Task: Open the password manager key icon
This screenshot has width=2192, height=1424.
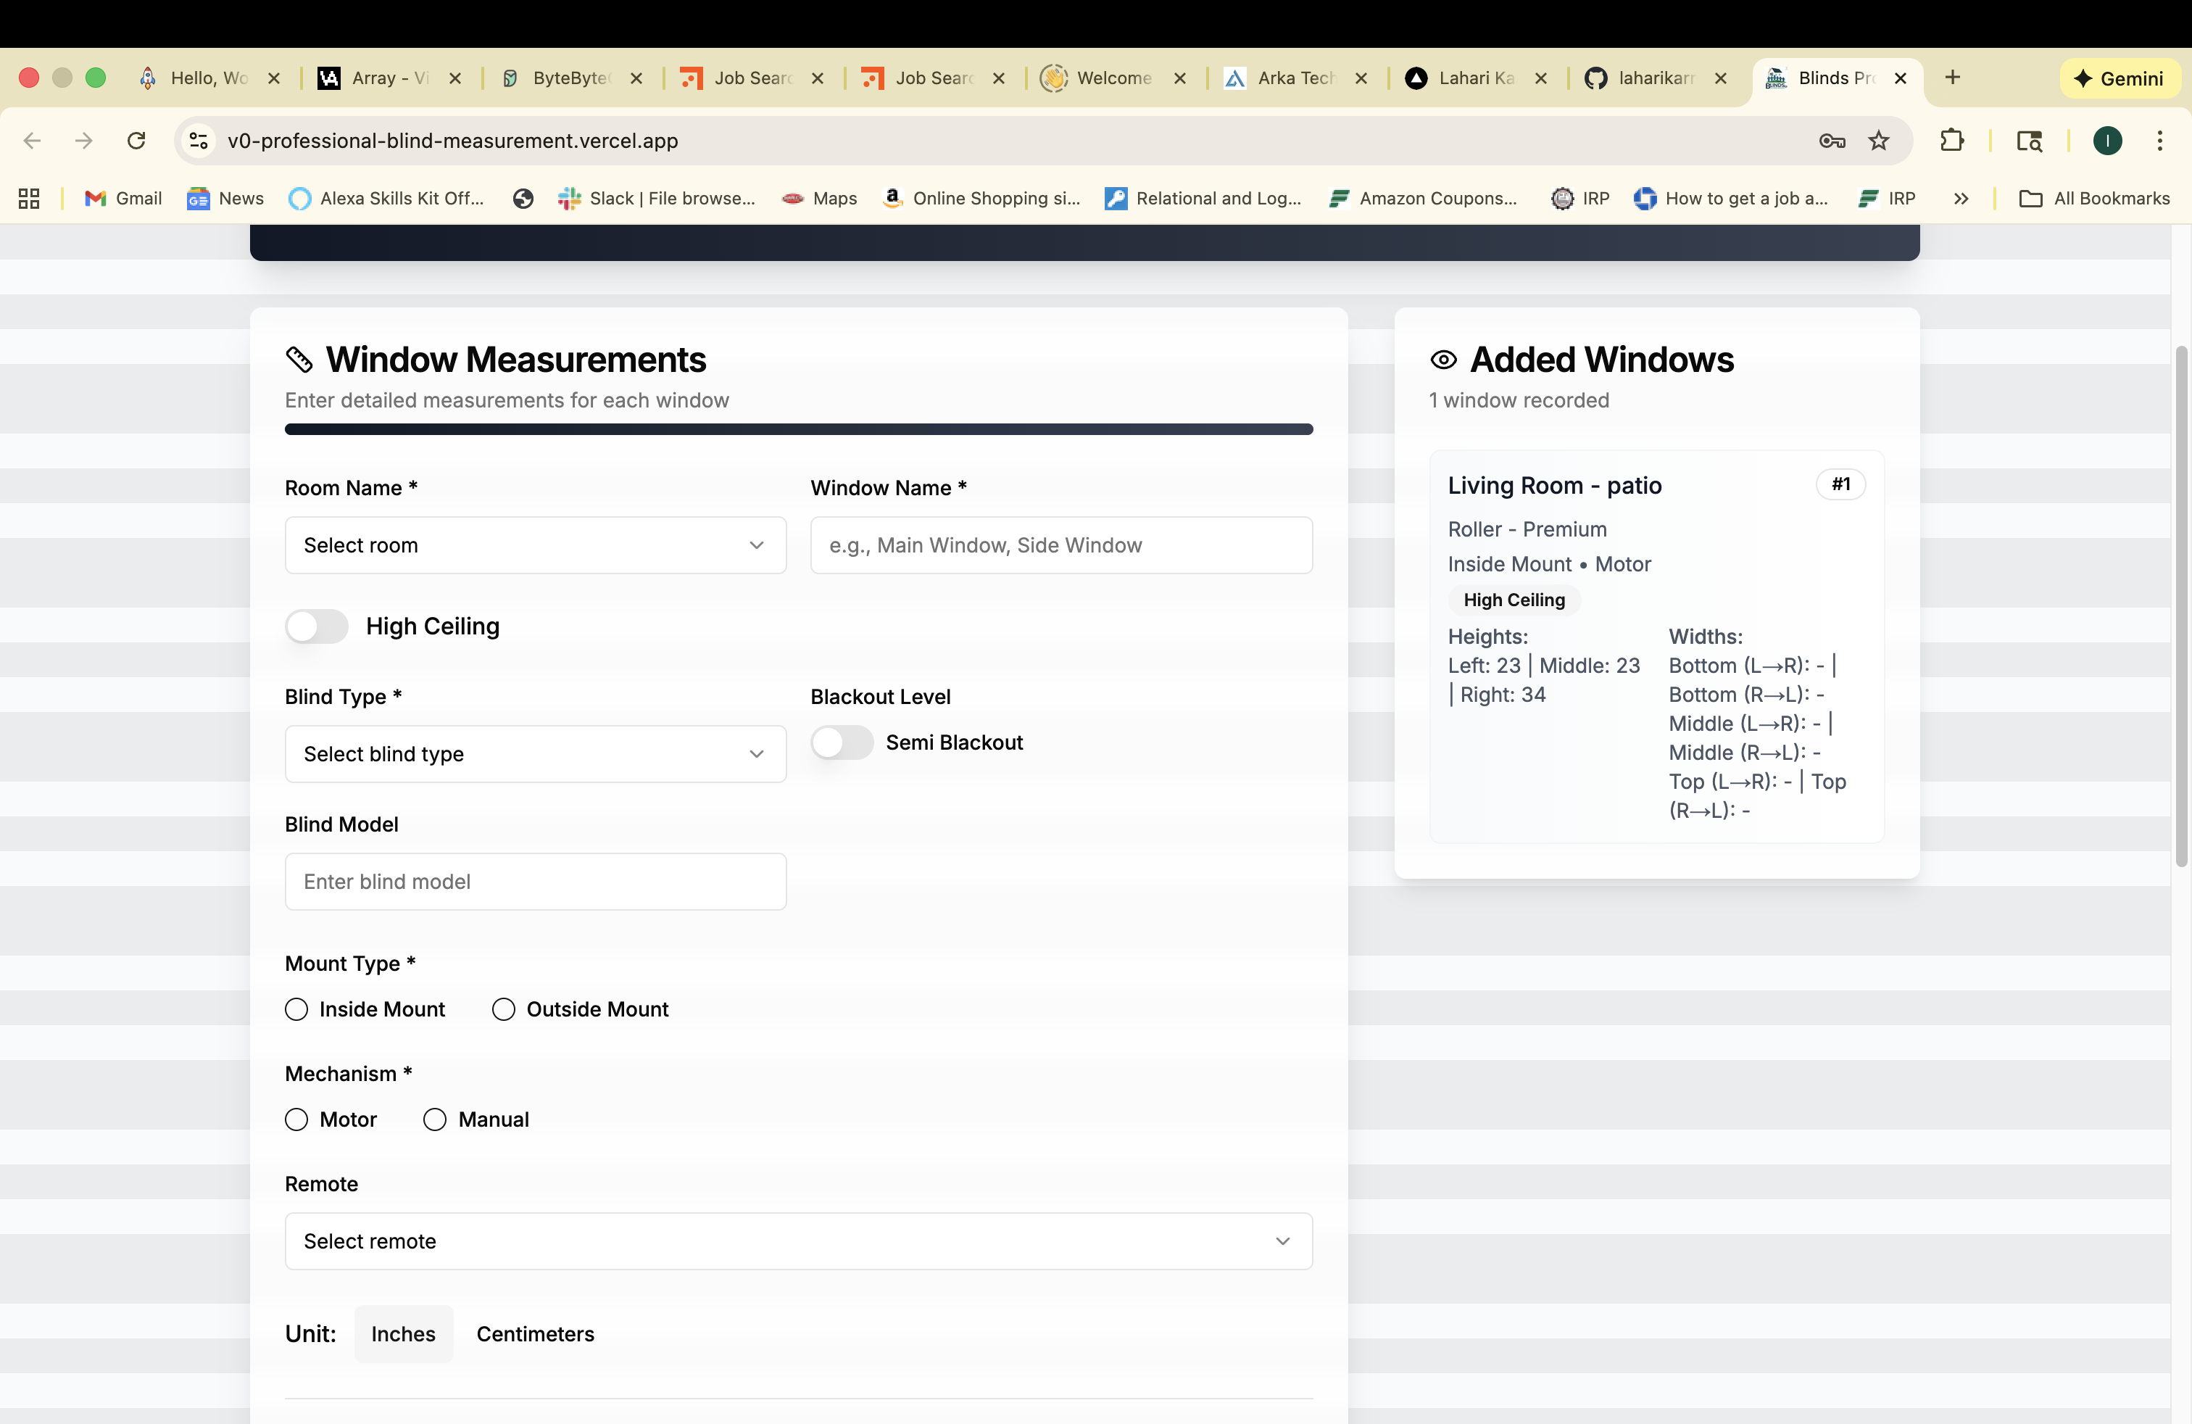Action: [x=1832, y=141]
